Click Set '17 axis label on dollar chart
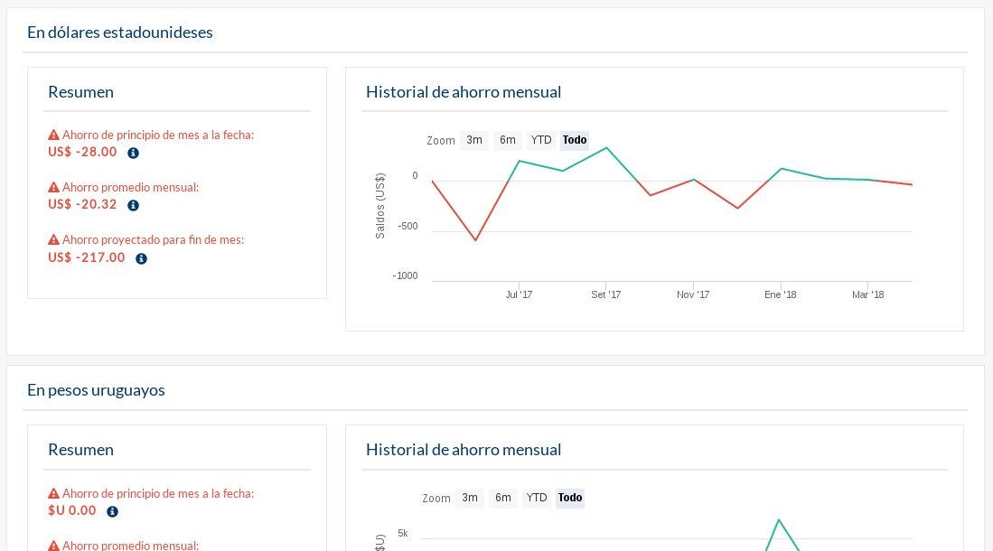 coord(606,294)
